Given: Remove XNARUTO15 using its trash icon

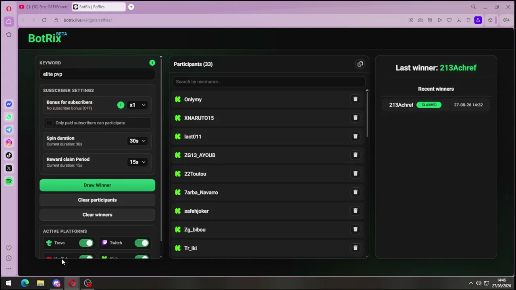Looking at the screenshot, I should (355, 118).
